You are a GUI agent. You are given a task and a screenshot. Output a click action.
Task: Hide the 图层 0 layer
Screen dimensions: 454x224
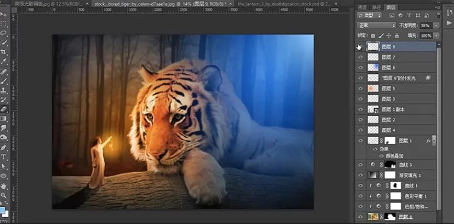[360, 217]
